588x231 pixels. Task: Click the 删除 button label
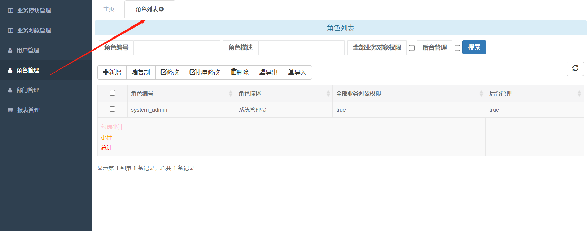(243, 73)
